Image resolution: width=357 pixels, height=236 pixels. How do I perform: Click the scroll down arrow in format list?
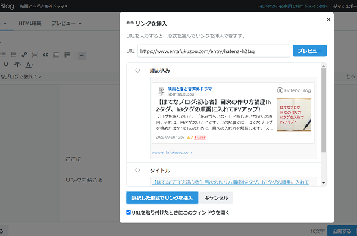click(324, 183)
